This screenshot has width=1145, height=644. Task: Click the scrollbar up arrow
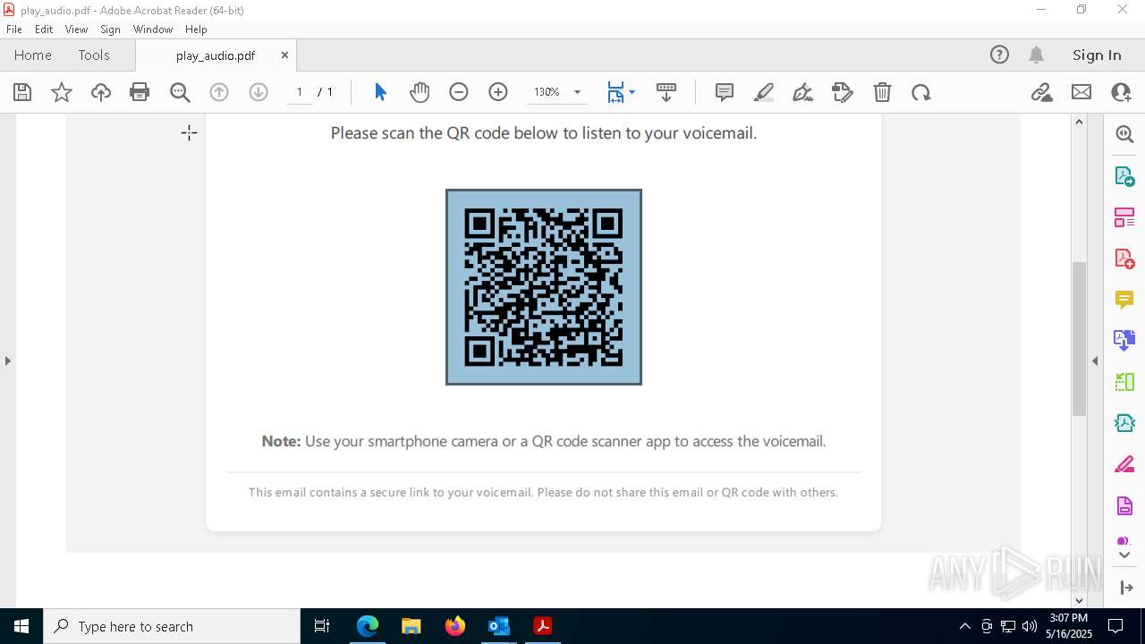[1079, 122]
